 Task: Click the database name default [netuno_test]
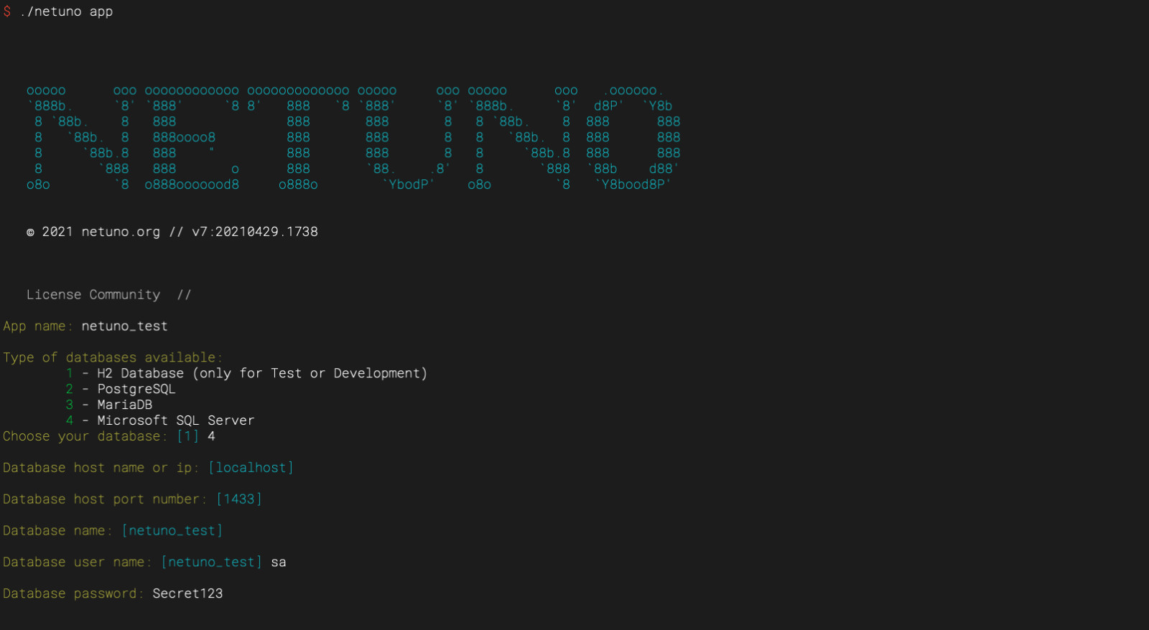point(172,531)
